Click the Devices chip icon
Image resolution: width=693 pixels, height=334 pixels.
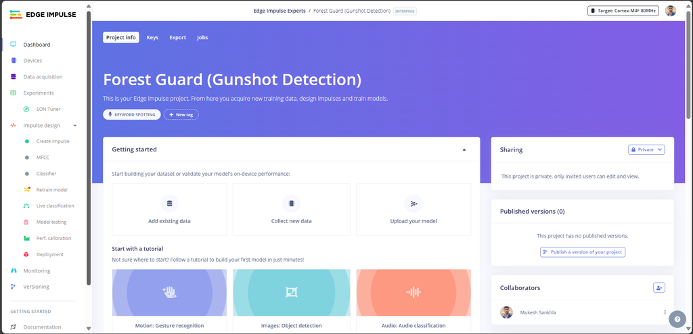click(14, 61)
